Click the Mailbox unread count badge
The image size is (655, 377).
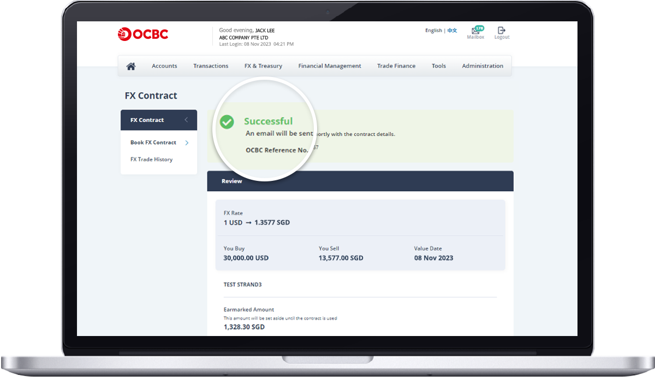[x=479, y=27]
